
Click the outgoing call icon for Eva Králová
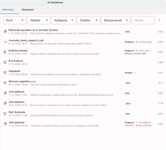(5, 62)
